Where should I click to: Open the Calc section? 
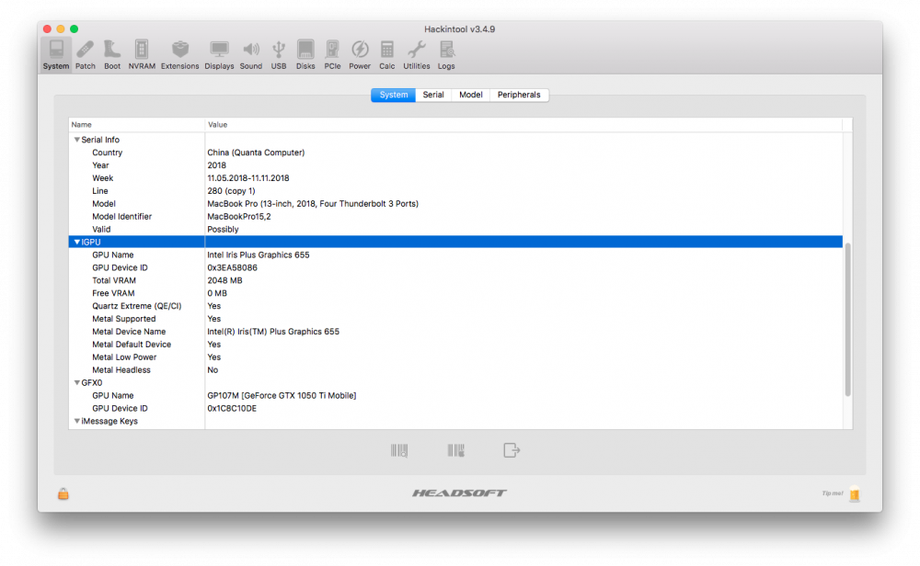386,55
